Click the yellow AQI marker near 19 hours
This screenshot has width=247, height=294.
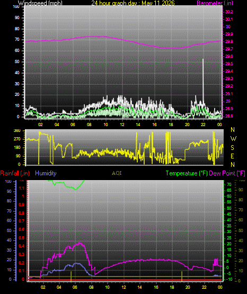click(182, 276)
